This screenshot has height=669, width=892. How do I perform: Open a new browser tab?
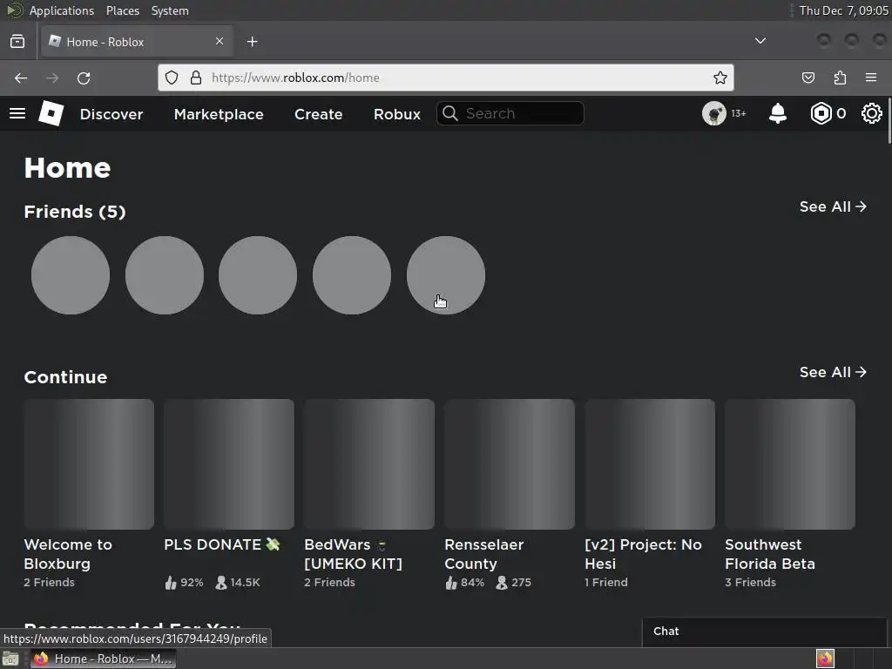(x=253, y=42)
